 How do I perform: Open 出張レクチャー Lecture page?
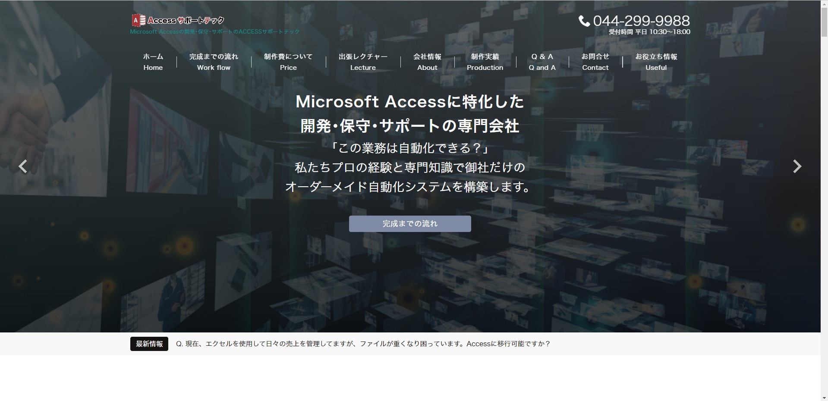point(363,62)
